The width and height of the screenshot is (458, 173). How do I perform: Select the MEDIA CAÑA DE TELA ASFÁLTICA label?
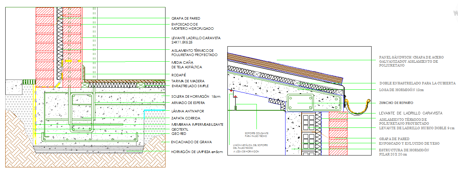coord(186,64)
